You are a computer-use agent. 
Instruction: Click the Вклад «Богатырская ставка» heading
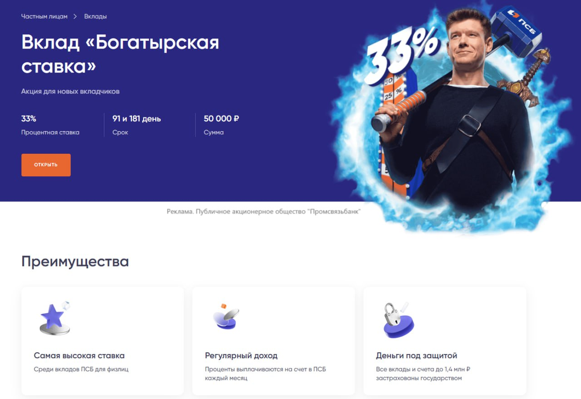tap(120, 54)
